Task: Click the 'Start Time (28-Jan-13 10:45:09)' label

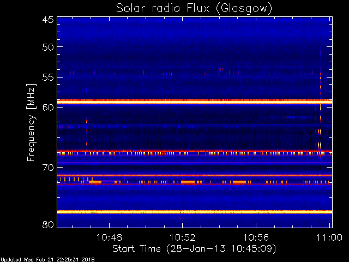Action: pos(194,248)
